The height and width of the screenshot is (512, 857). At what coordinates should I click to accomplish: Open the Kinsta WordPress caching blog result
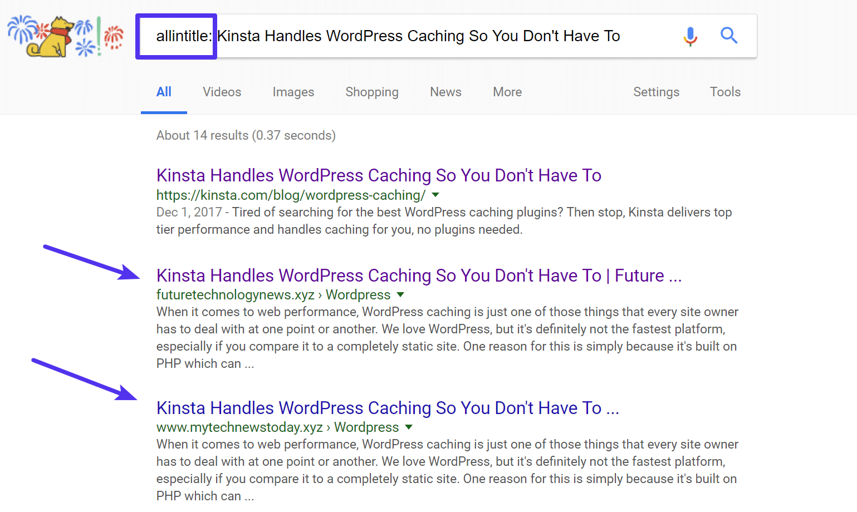[x=378, y=175]
